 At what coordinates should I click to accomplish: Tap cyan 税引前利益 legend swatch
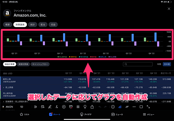(x=80, y=57)
